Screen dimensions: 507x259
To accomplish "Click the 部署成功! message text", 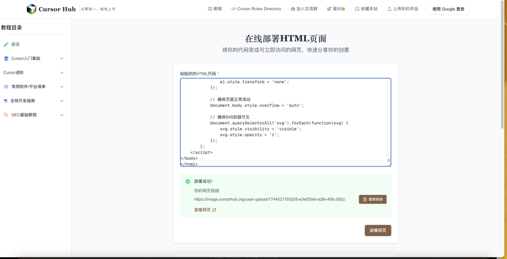I will pos(203,182).
